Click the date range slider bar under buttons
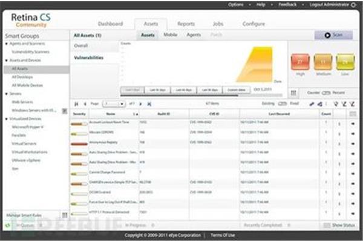 pyautogui.click(x=201, y=95)
